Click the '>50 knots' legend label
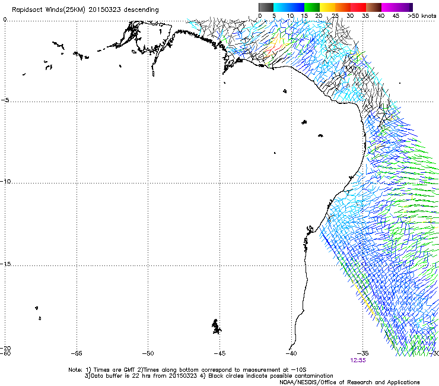Viewport: 439px width, 386px height. tap(422, 16)
